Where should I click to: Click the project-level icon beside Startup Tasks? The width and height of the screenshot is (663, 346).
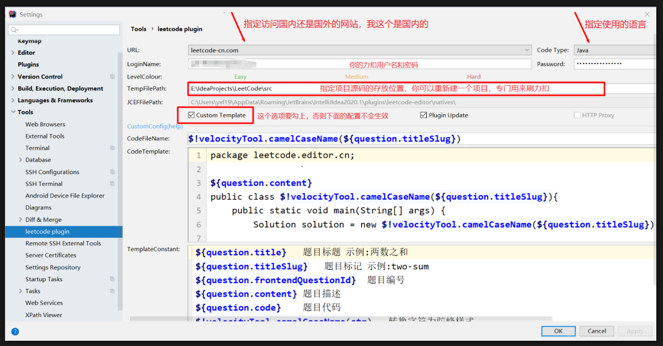[x=113, y=279]
